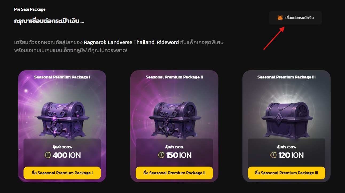Click the Ragnarok Landverse Thailand: Rideword text

[x=131, y=42]
